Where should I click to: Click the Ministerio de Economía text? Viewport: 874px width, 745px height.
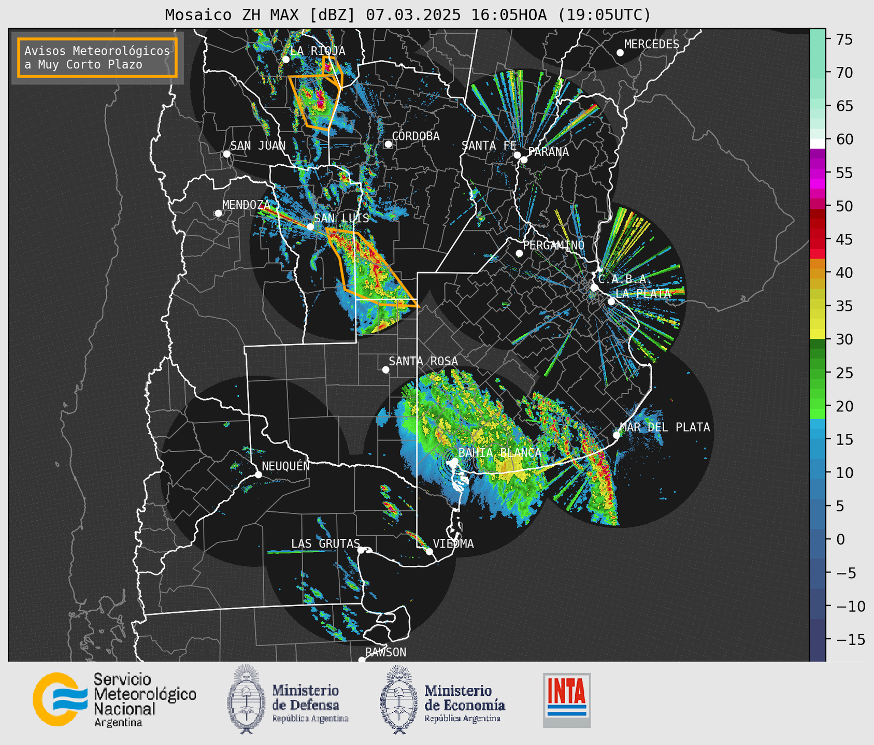point(465,703)
